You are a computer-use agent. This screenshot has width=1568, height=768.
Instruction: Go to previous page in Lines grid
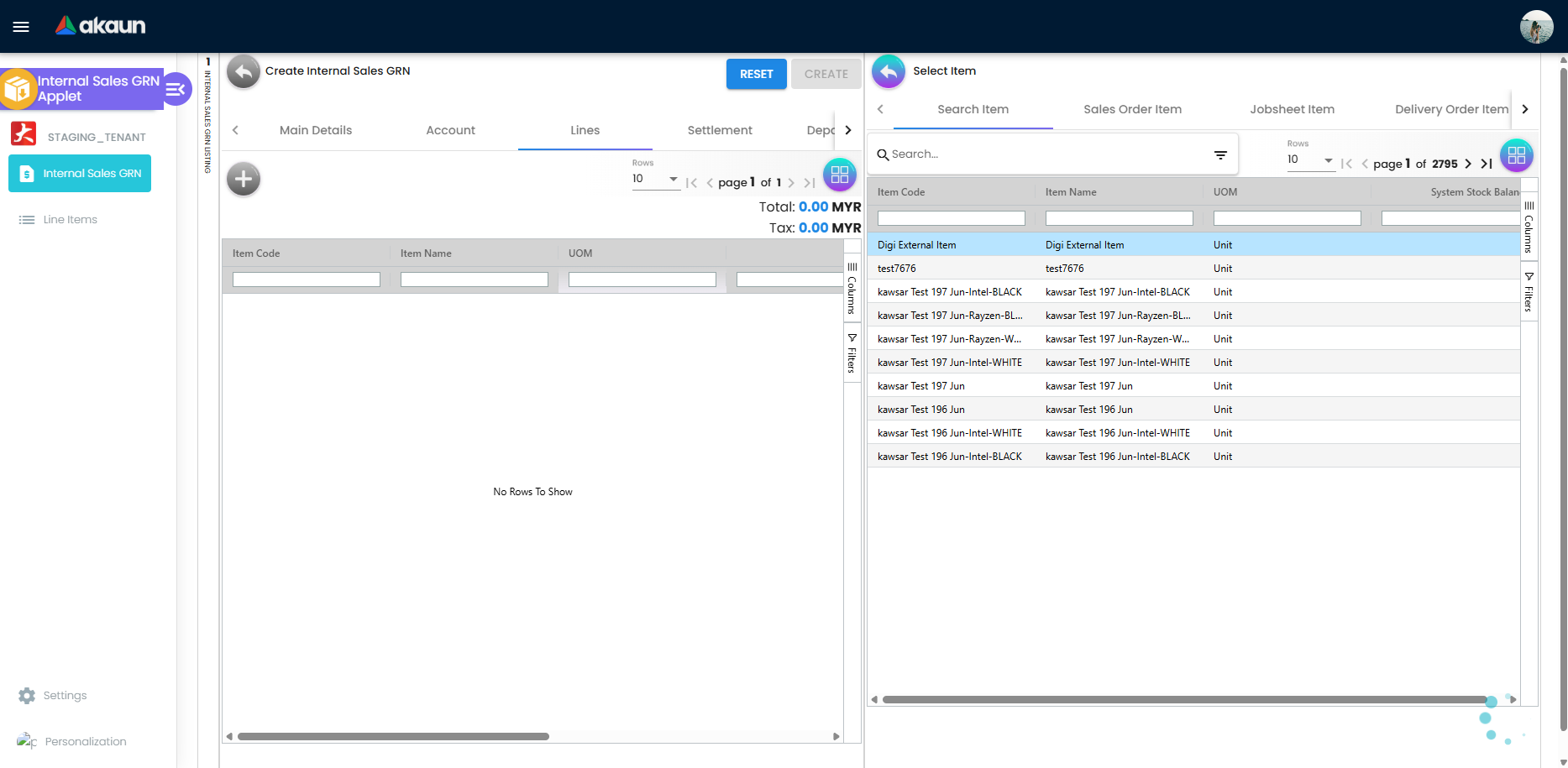(x=710, y=182)
